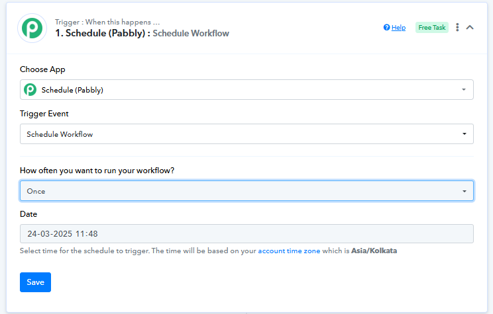Click the arrow on the Once dropdown
The width and height of the screenshot is (493, 314).
coord(465,191)
